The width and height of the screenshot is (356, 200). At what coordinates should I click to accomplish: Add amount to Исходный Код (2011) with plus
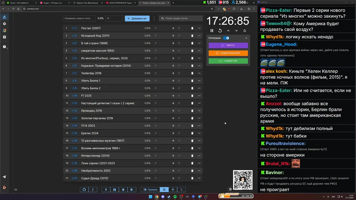[x=173, y=36]
